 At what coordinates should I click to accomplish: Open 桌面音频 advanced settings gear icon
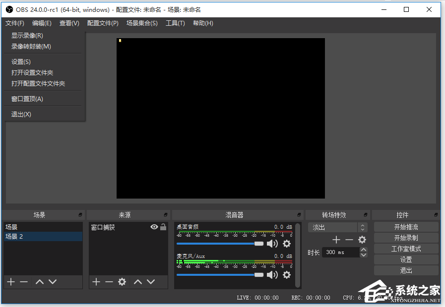point(287,244)
